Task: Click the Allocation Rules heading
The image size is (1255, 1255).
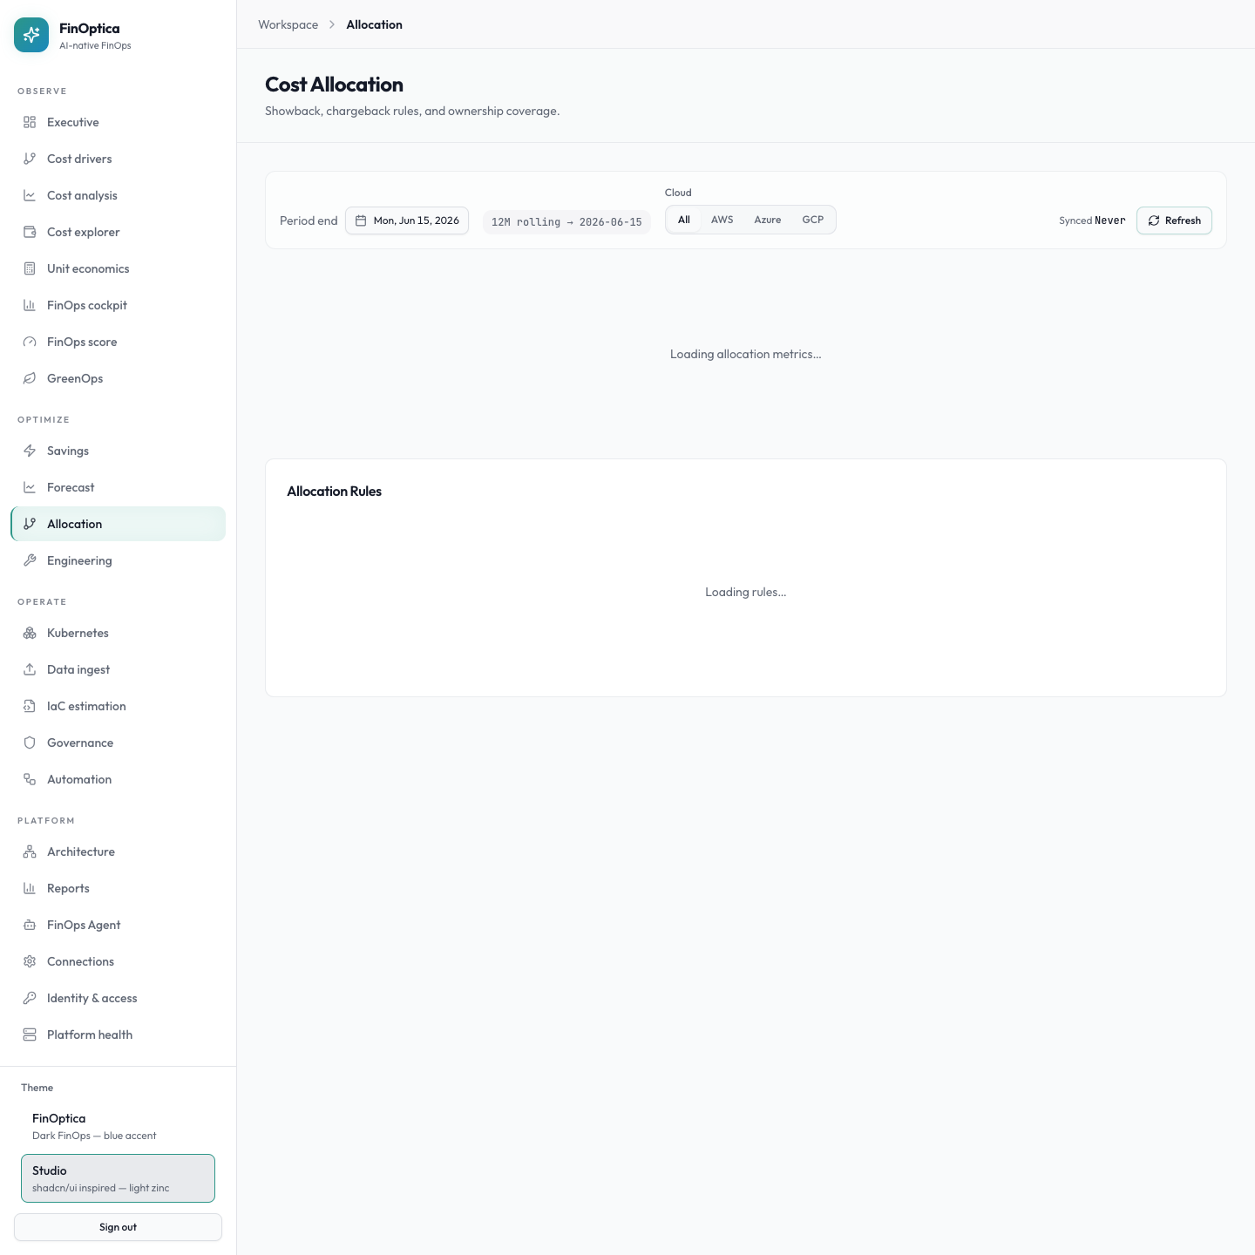Action: [x=335, y=492]
